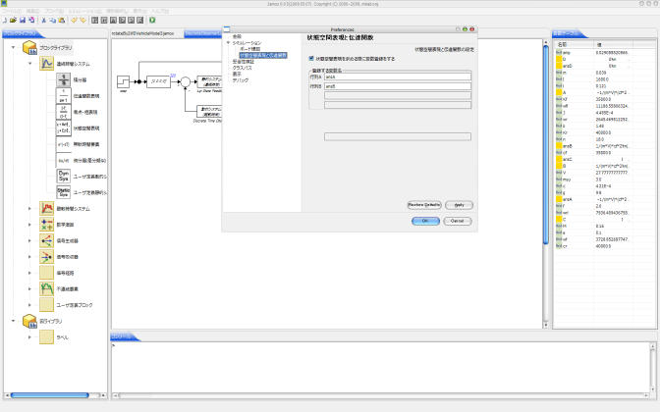The height and width of the screenshot is (412, 660).
Task: Open the ファイル menu in the menu bar
Action: [x=10, y=11]
